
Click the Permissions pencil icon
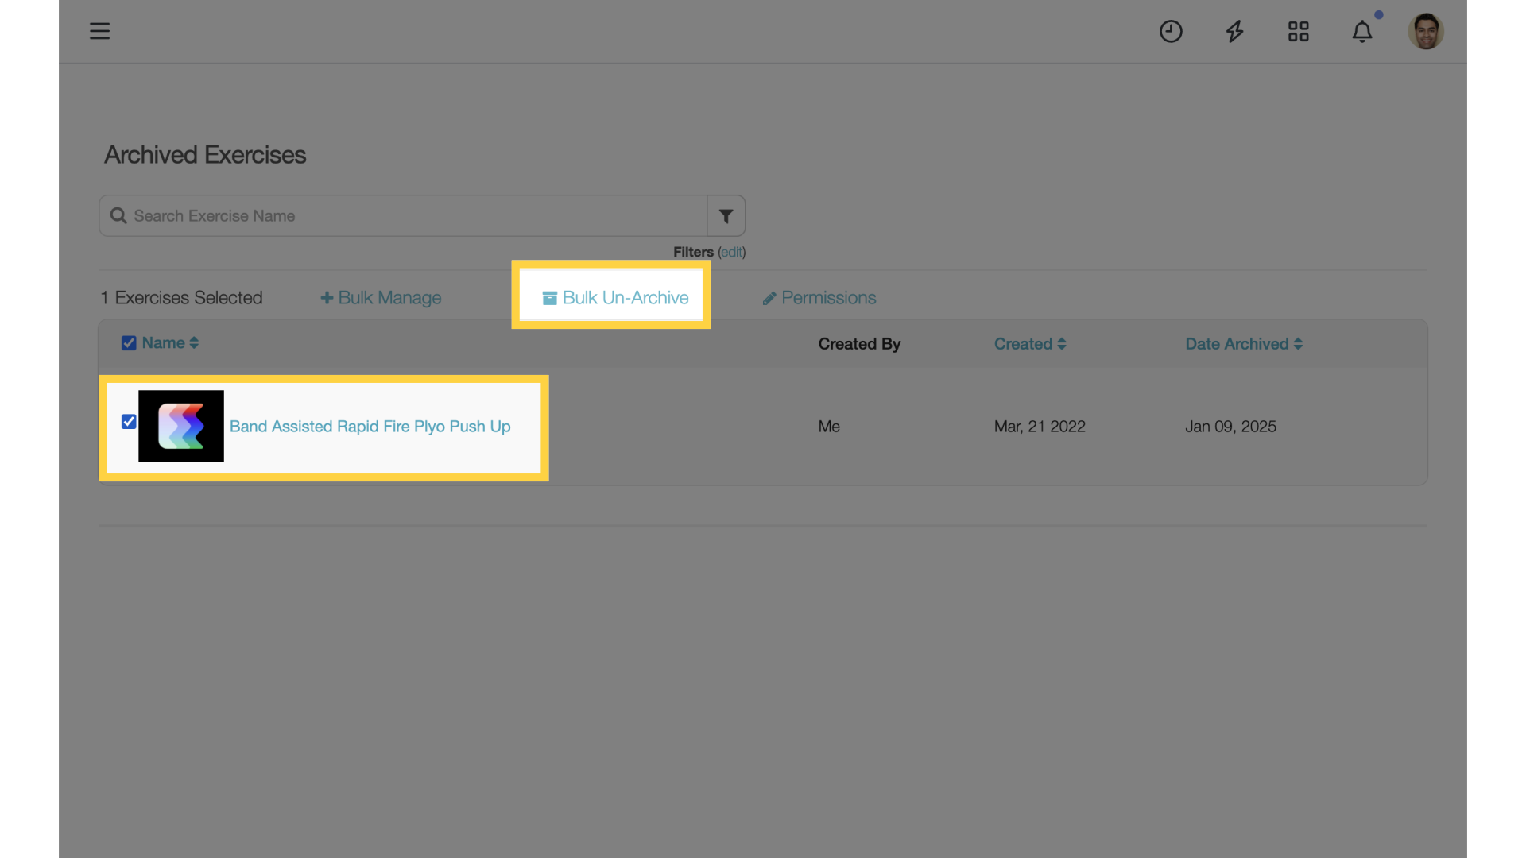(769, 298)
